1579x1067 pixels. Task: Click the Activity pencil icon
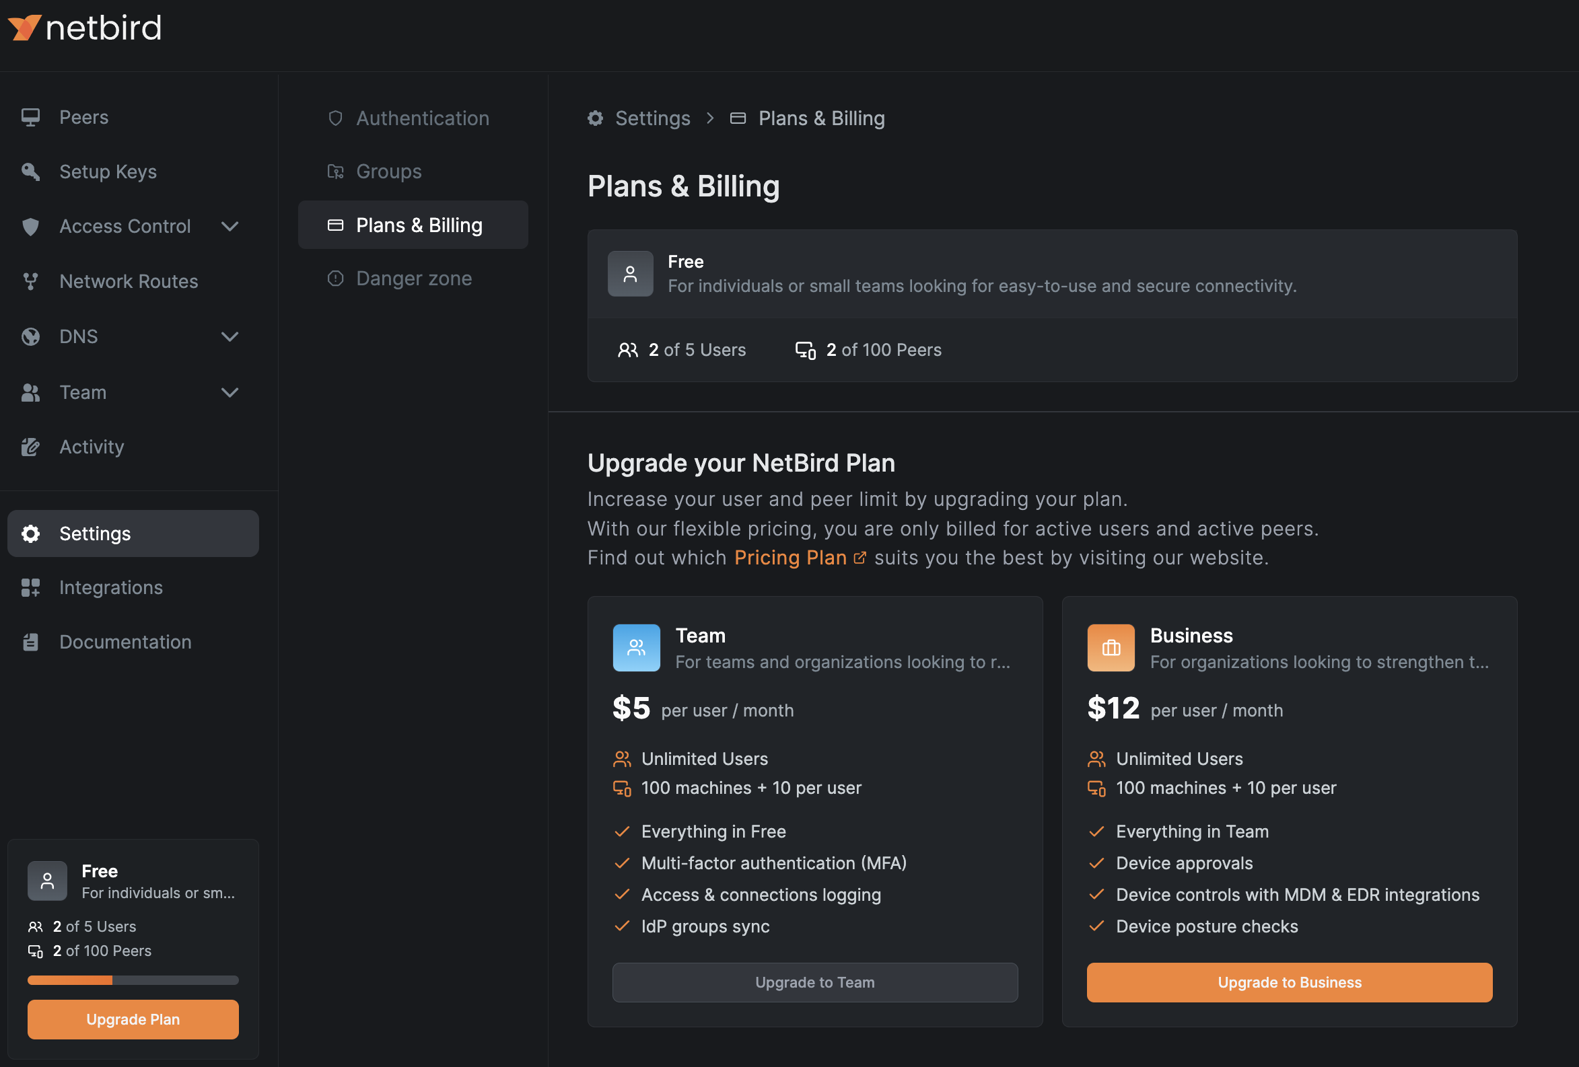(30, 447)
